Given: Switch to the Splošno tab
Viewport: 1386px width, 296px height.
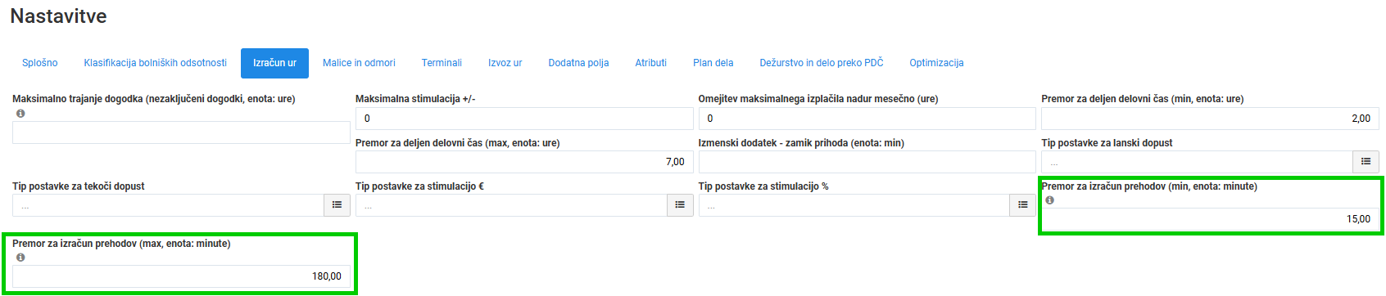Looking at the screenshot, I should [x=40, y=63].
